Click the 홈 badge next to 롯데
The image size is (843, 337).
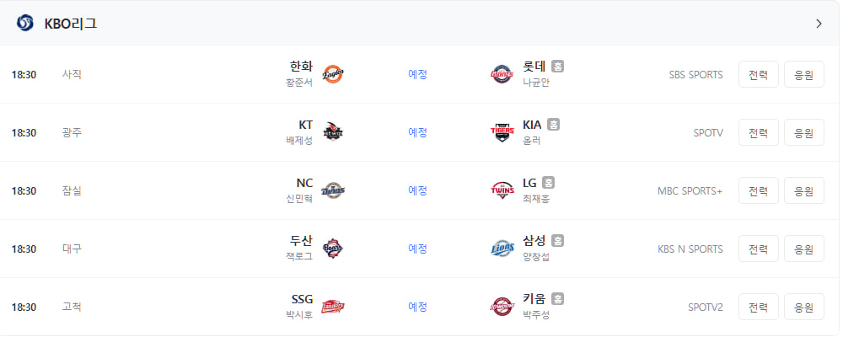click(x=557, y=66)
